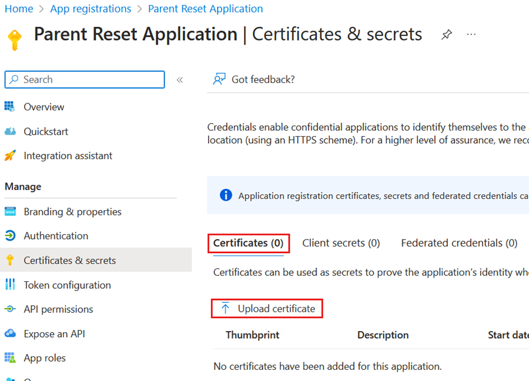Select the Certificates (0) tab
Viewport: 529px width, 381px height.
(248, 243)
